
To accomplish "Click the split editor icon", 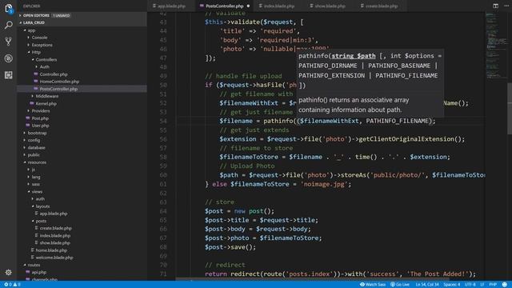I will click(x=496, y=6).
